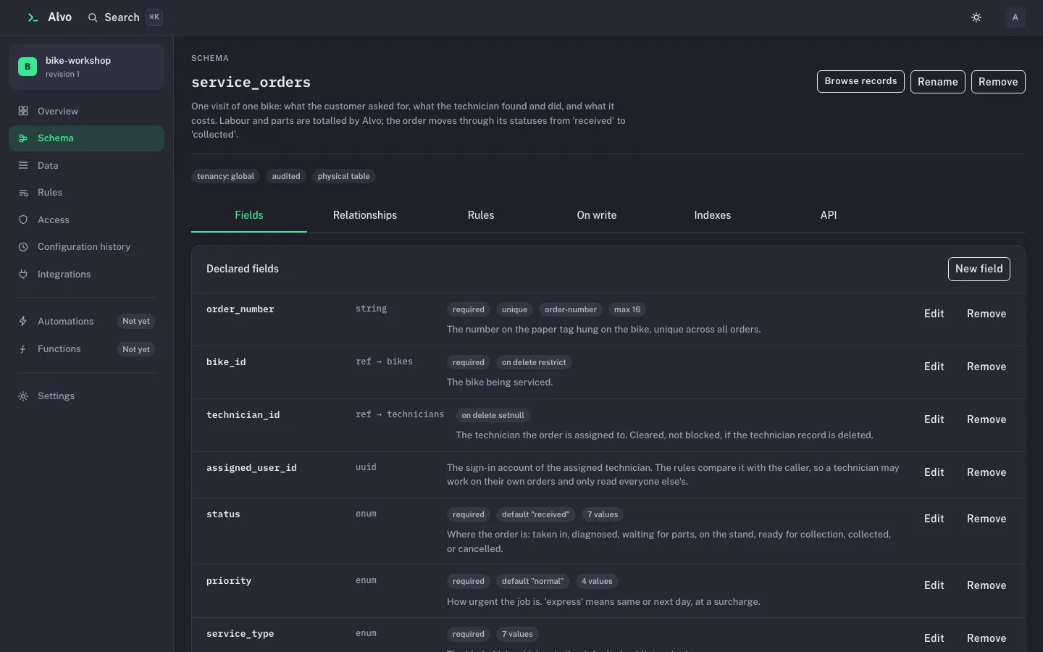This screenshot has width=1043, height=652.
Task: Edit the order_number field
Action: (934, 314)
